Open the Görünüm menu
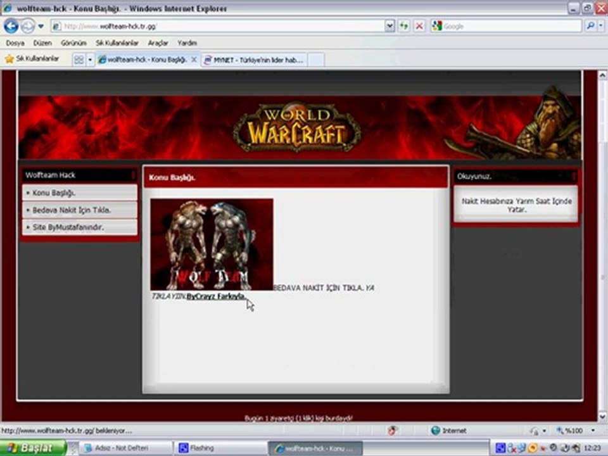Viewport: 608px width, 456px height. [x=73, y=43]
